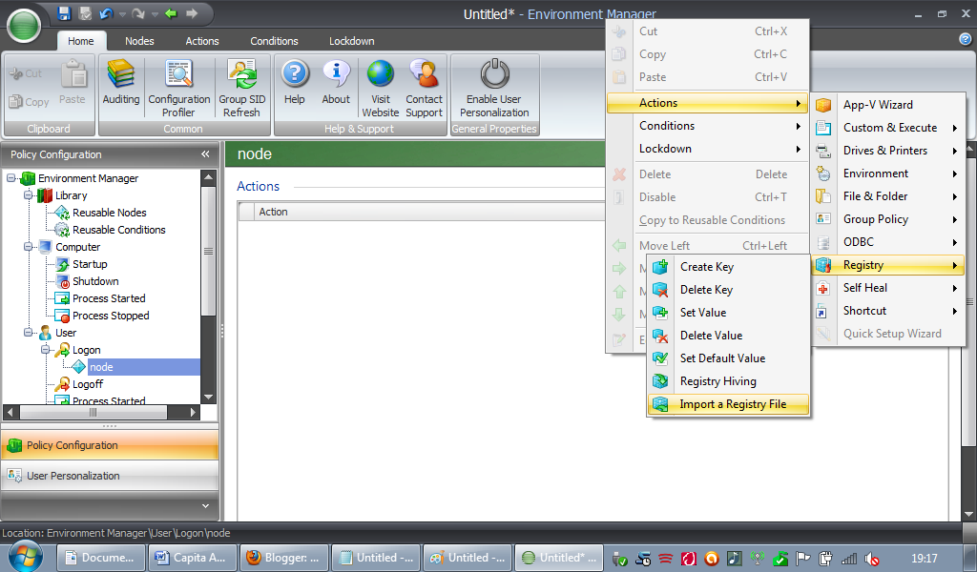Click the help icon at ribbon right

(x=966, y=39)
